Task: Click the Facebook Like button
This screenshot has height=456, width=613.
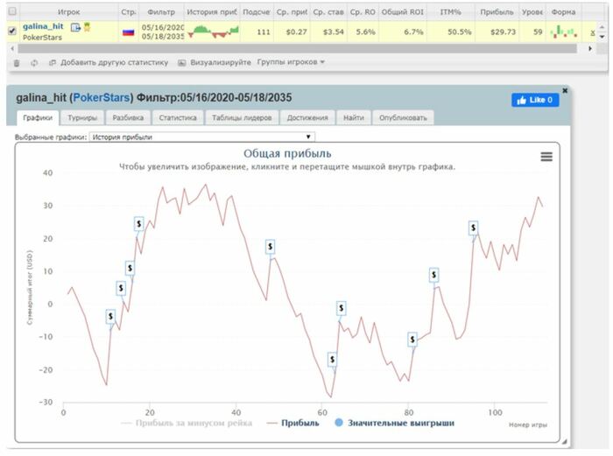Action: pos(535,100)
